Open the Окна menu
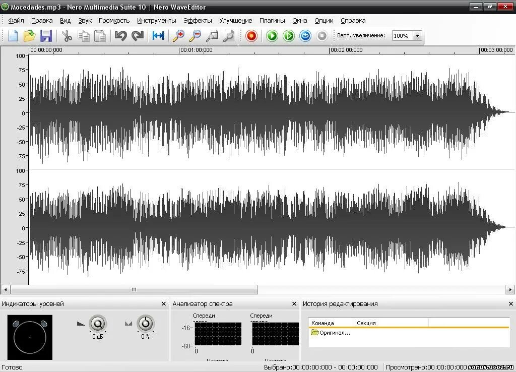This screenshot has height=372, width=516. coord(299,20)
